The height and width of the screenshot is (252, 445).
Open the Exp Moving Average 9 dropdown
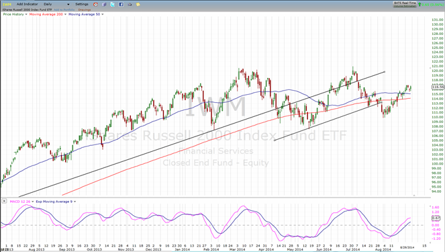point(75,202)
